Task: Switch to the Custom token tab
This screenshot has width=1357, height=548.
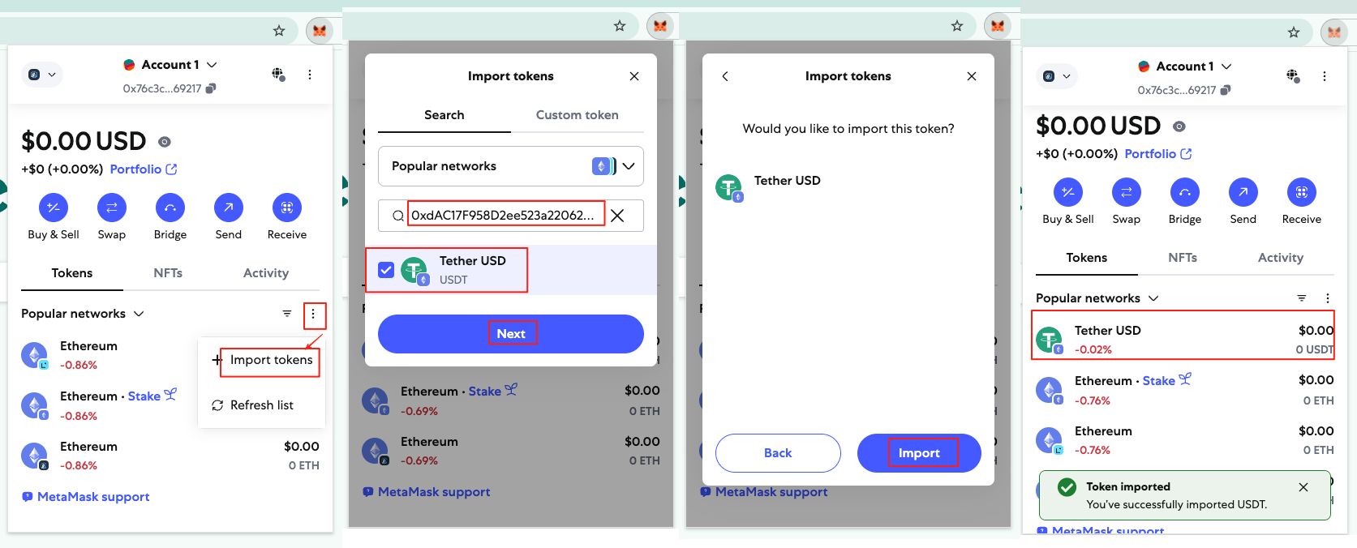Action: point(577,115)
